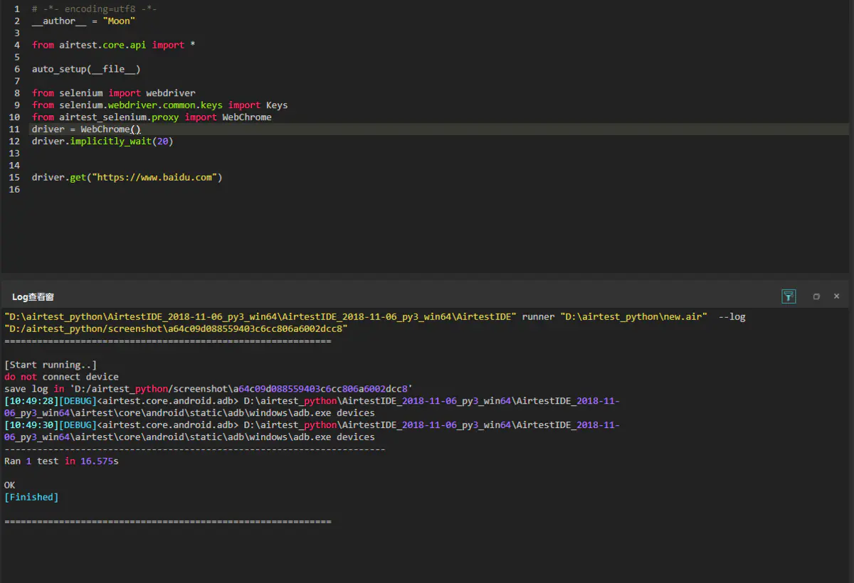854x583 pixels.
Task: Click the auto_setup(__file__) line
Action: pyautogui.click(x=86, y=69)
